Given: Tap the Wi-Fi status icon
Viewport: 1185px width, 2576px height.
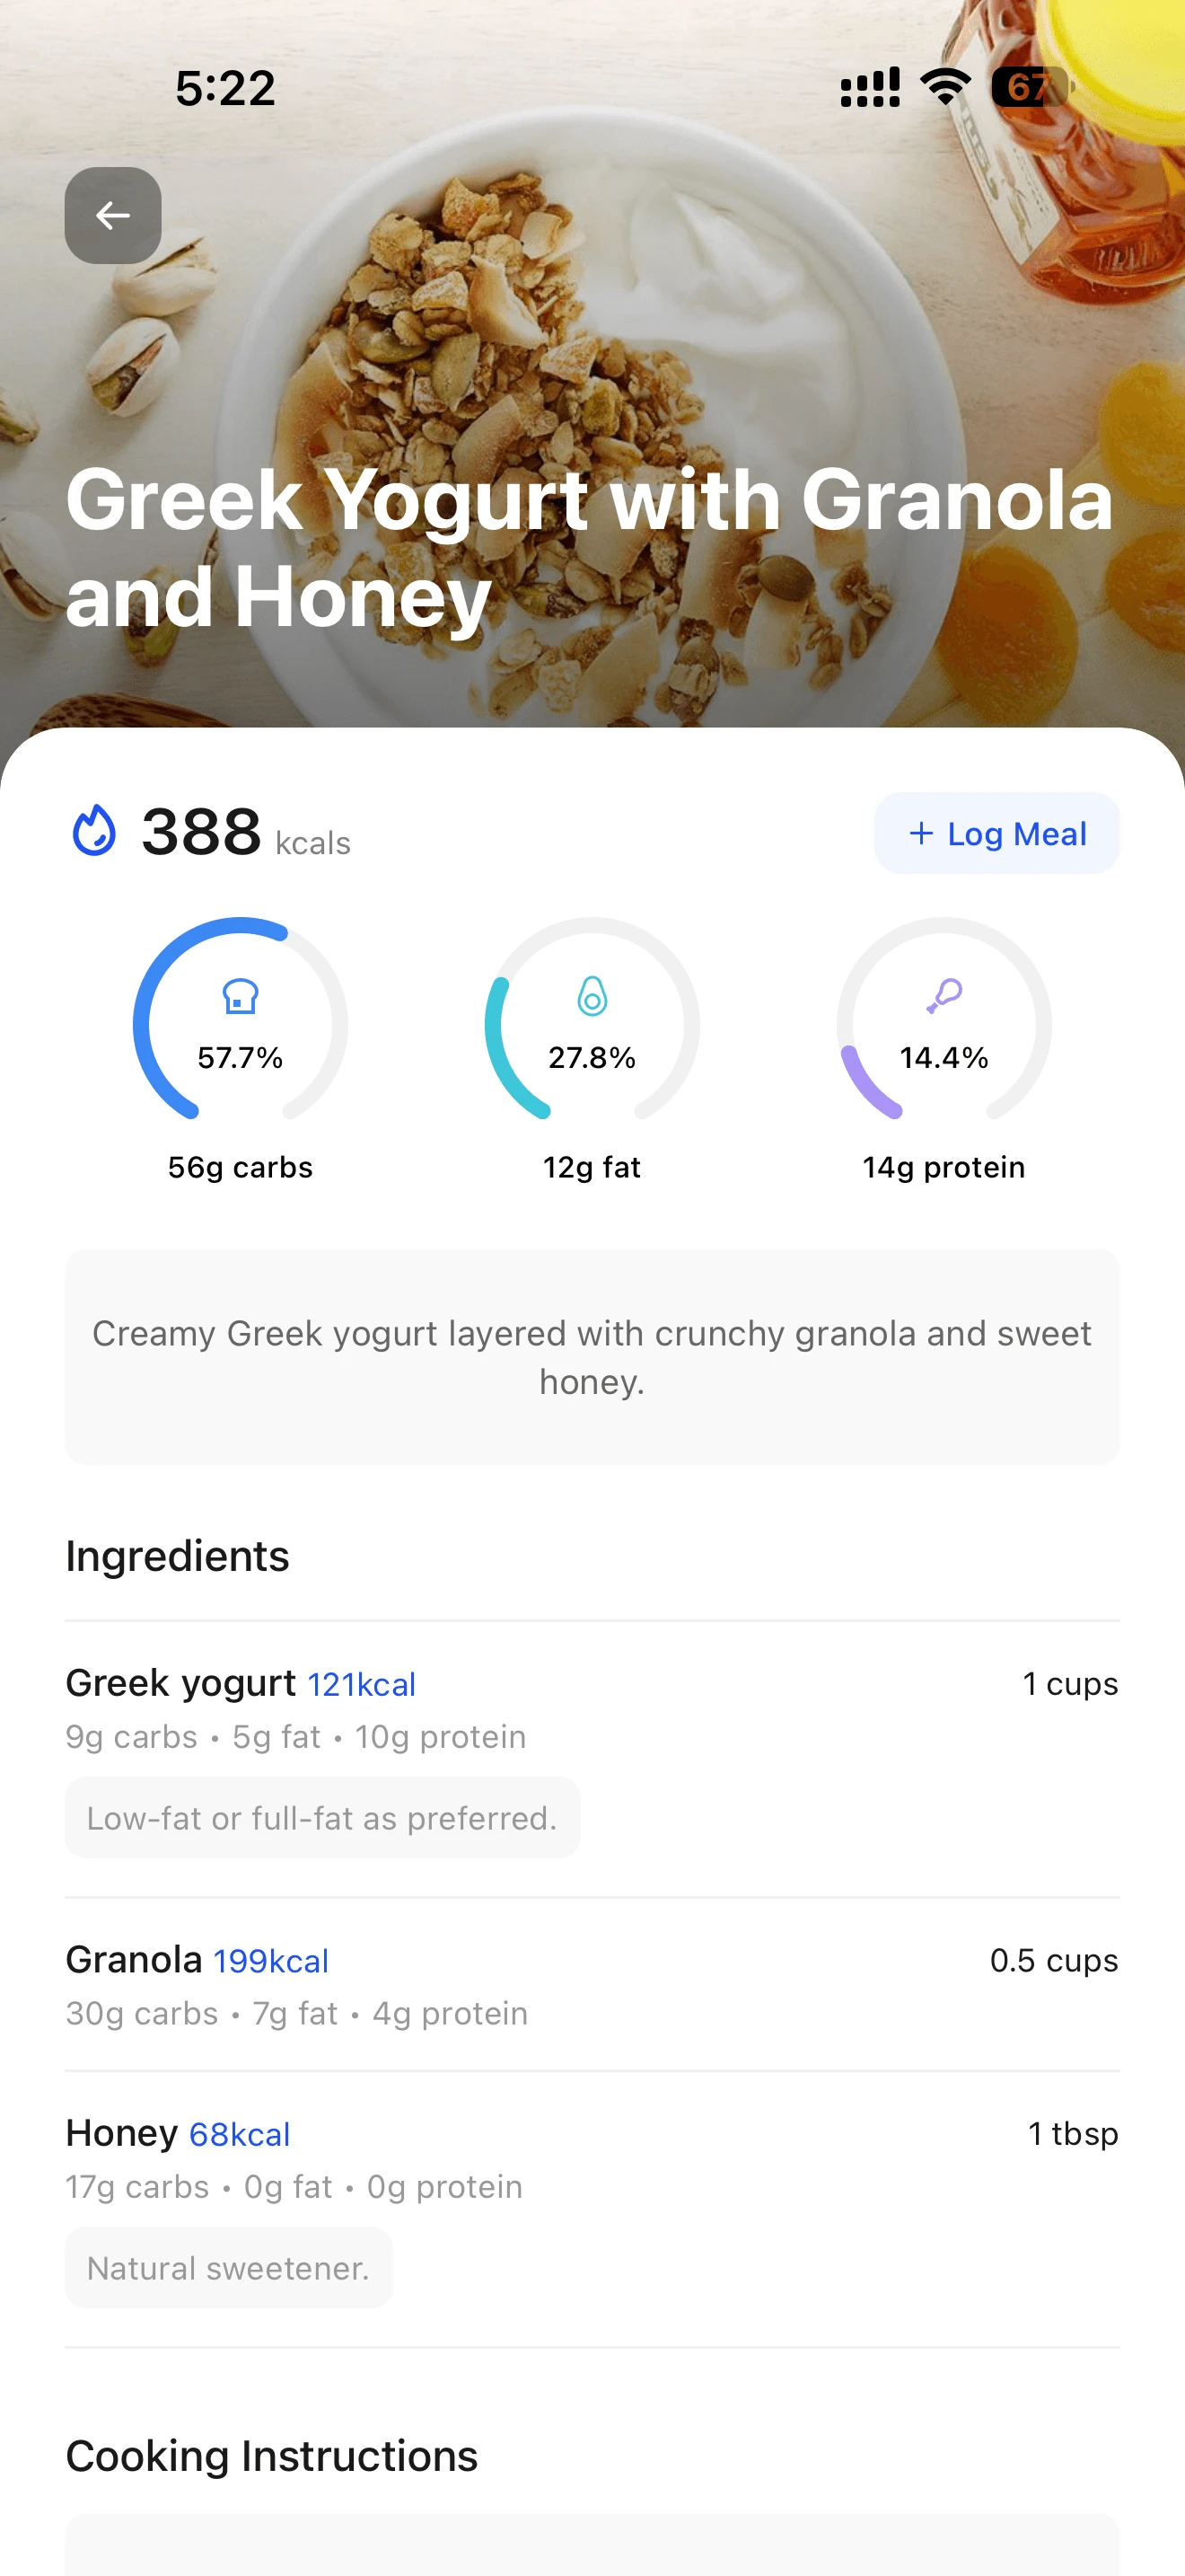Looking at the screenshot, I should pyautogui.click(x=945, y=88).
